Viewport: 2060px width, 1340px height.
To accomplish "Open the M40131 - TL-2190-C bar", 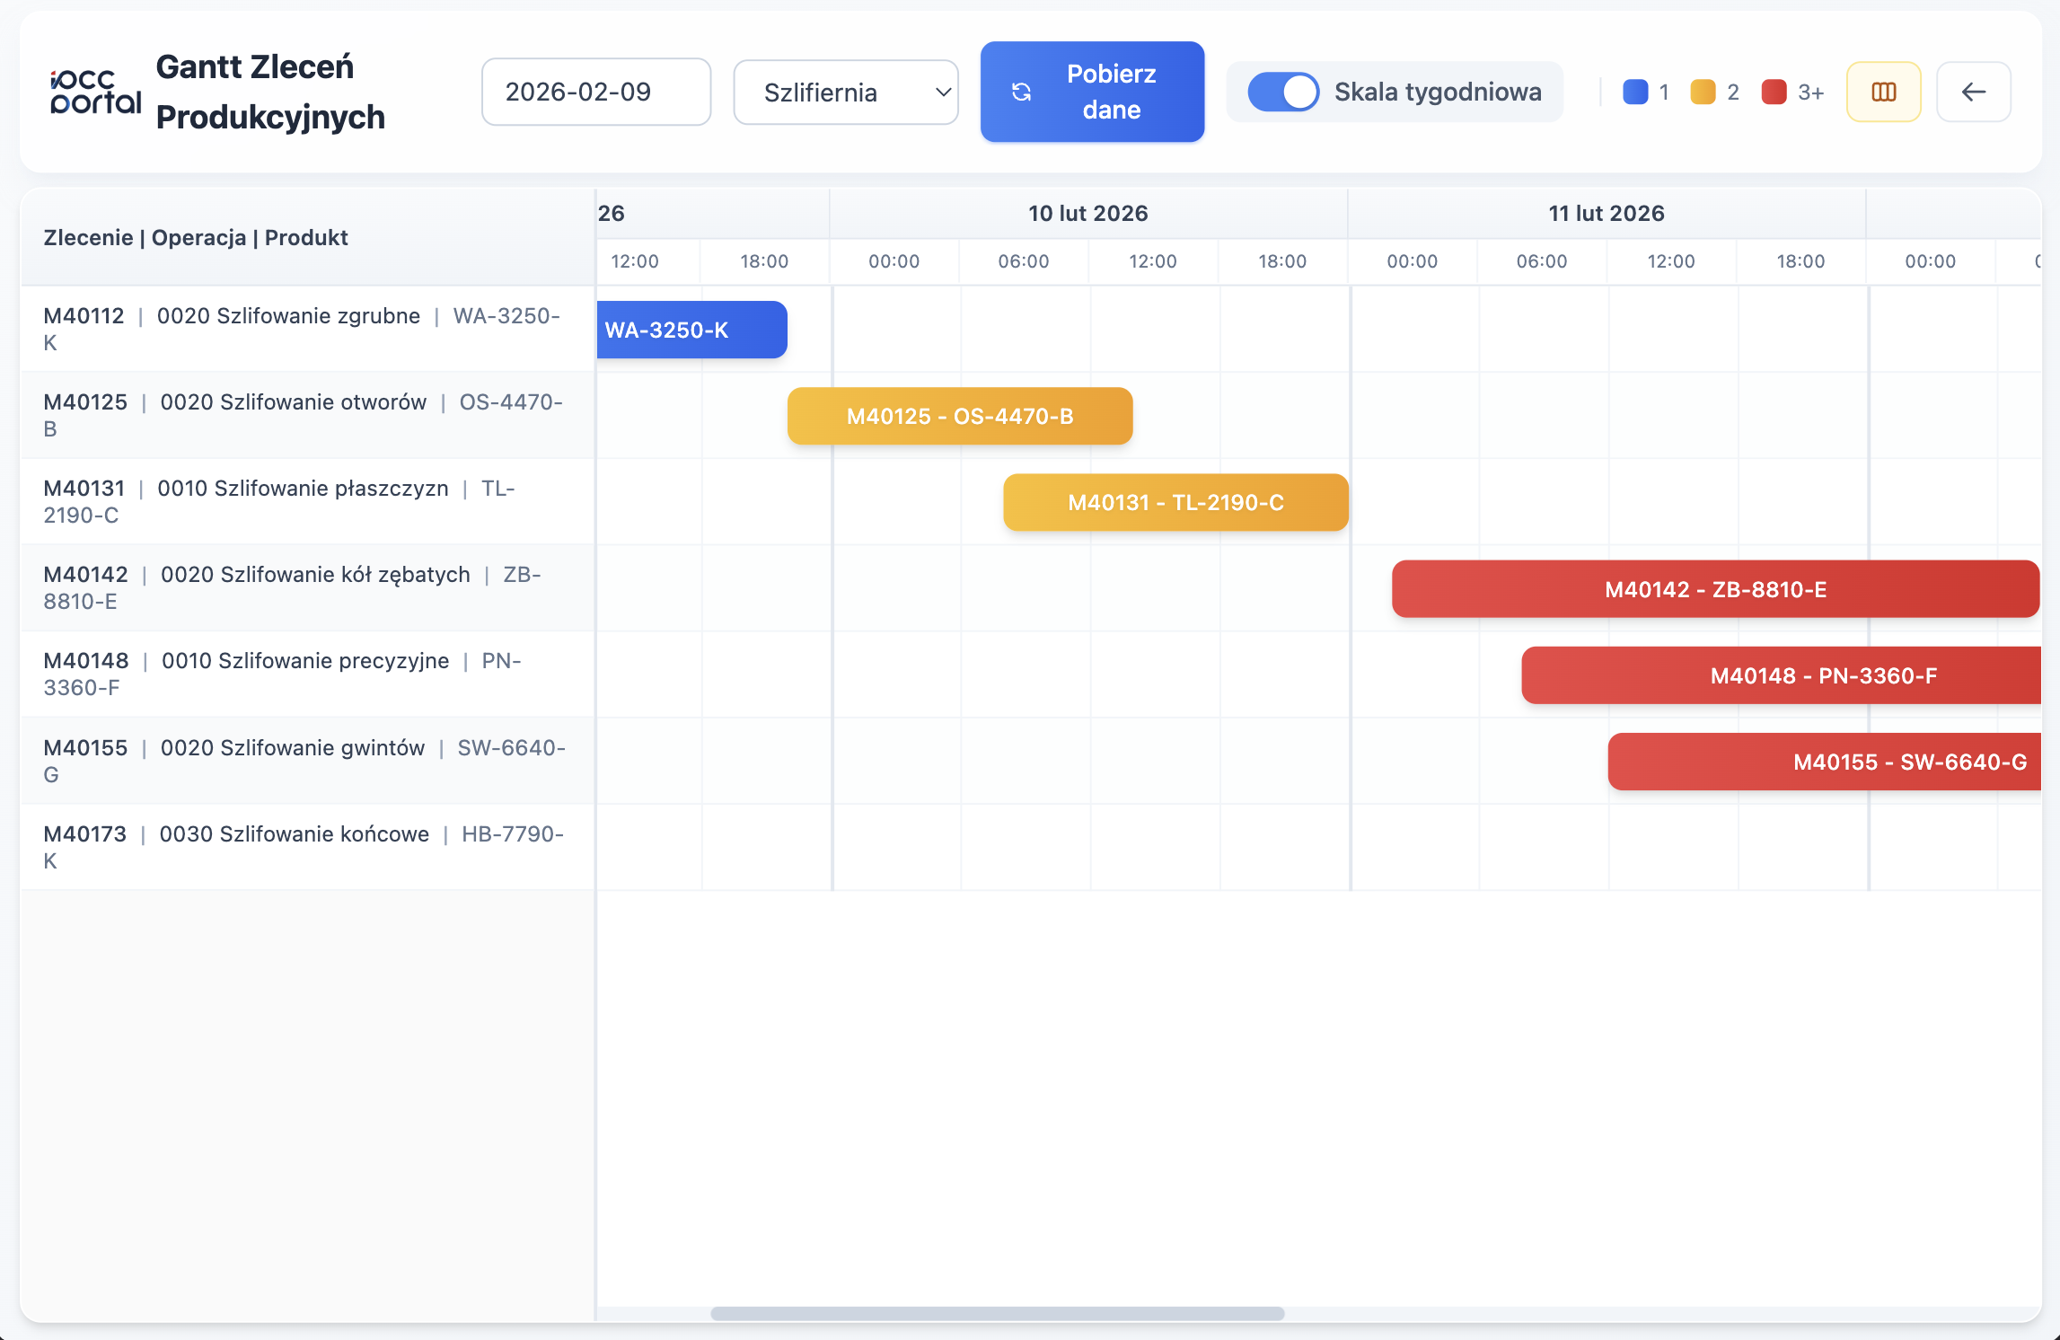I will tap(1175, 502).
